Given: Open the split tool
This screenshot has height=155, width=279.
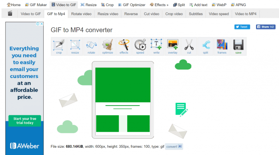Looking at the screenshot, I should coord(205,46).
